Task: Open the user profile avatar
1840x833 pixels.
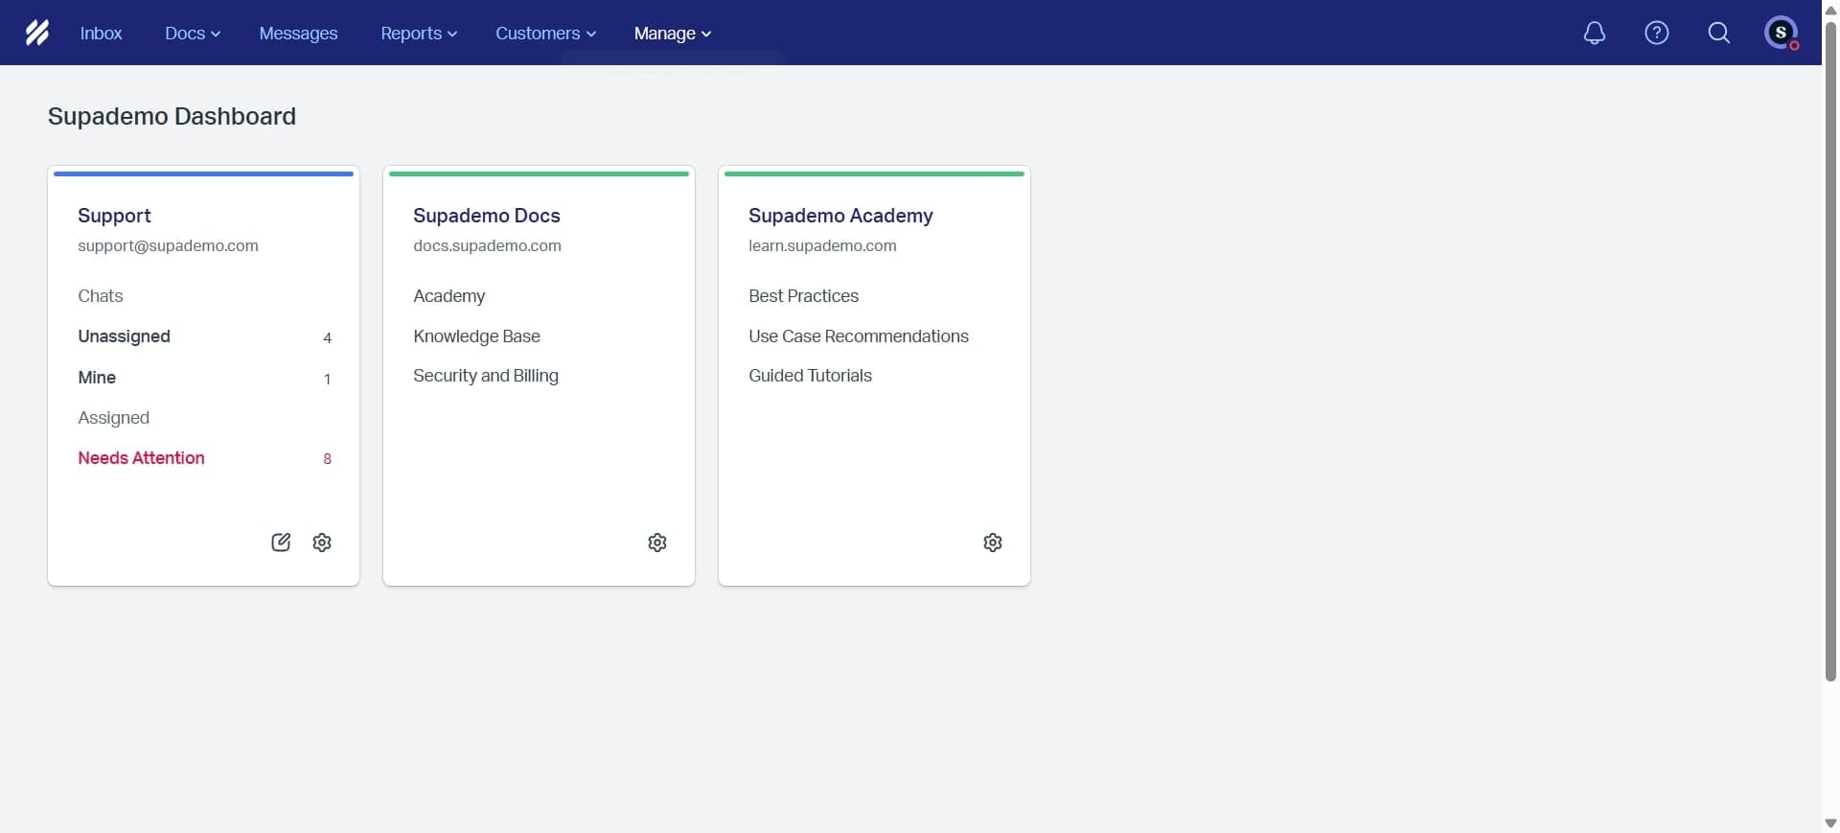Action: [x=1781, y=33]
